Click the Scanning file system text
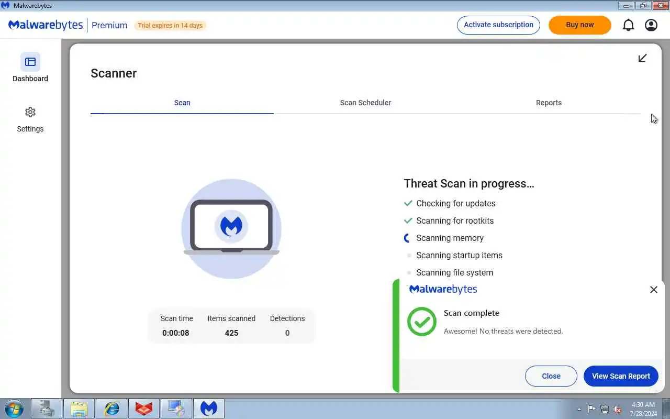This screenshot has height=419, width=670. coord(454,272)
